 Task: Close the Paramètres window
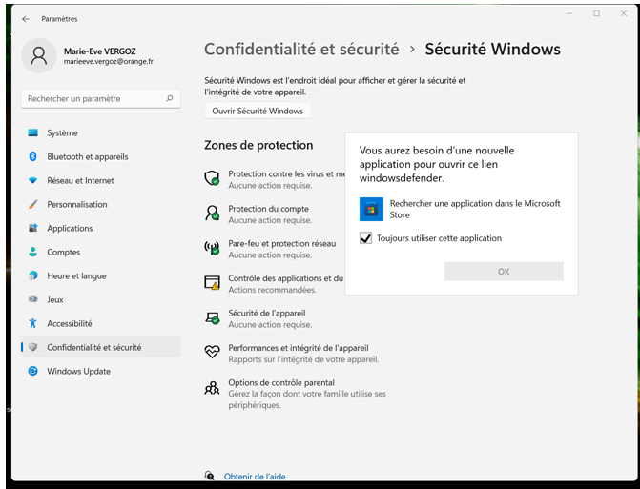click(624, 13)
